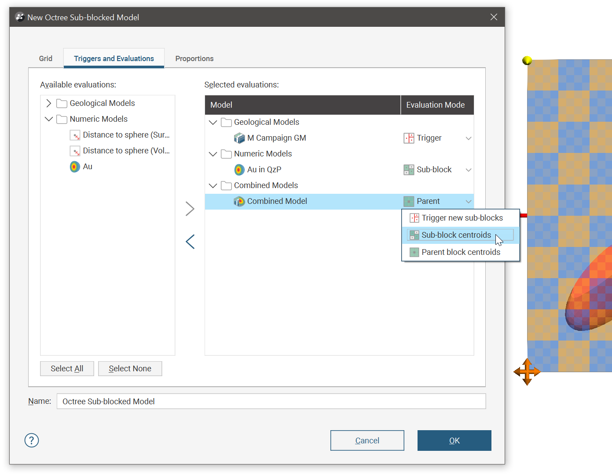
Task: Select the Au numeric model icon
Action: click(x=75, y=167)
